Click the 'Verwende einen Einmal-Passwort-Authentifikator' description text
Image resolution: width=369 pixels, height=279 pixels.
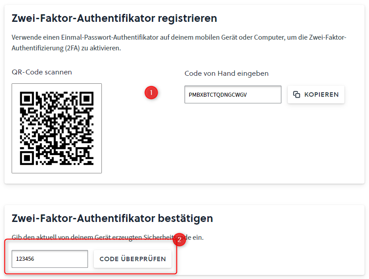coord(179,42)
